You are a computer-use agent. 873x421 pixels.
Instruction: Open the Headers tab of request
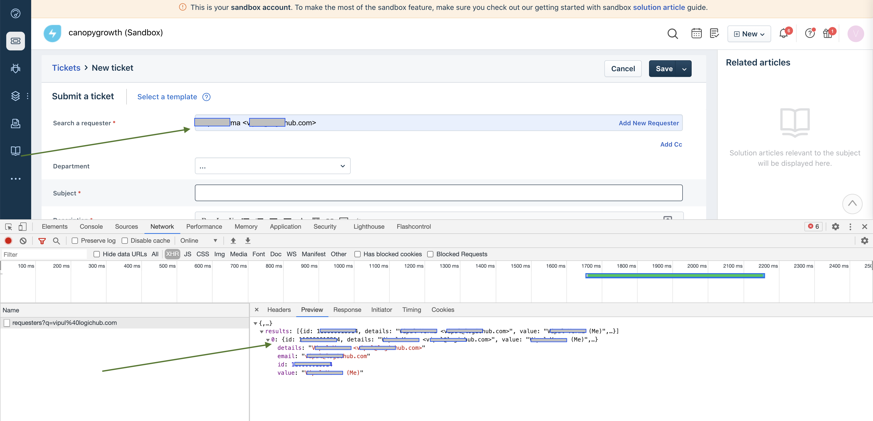279,310
